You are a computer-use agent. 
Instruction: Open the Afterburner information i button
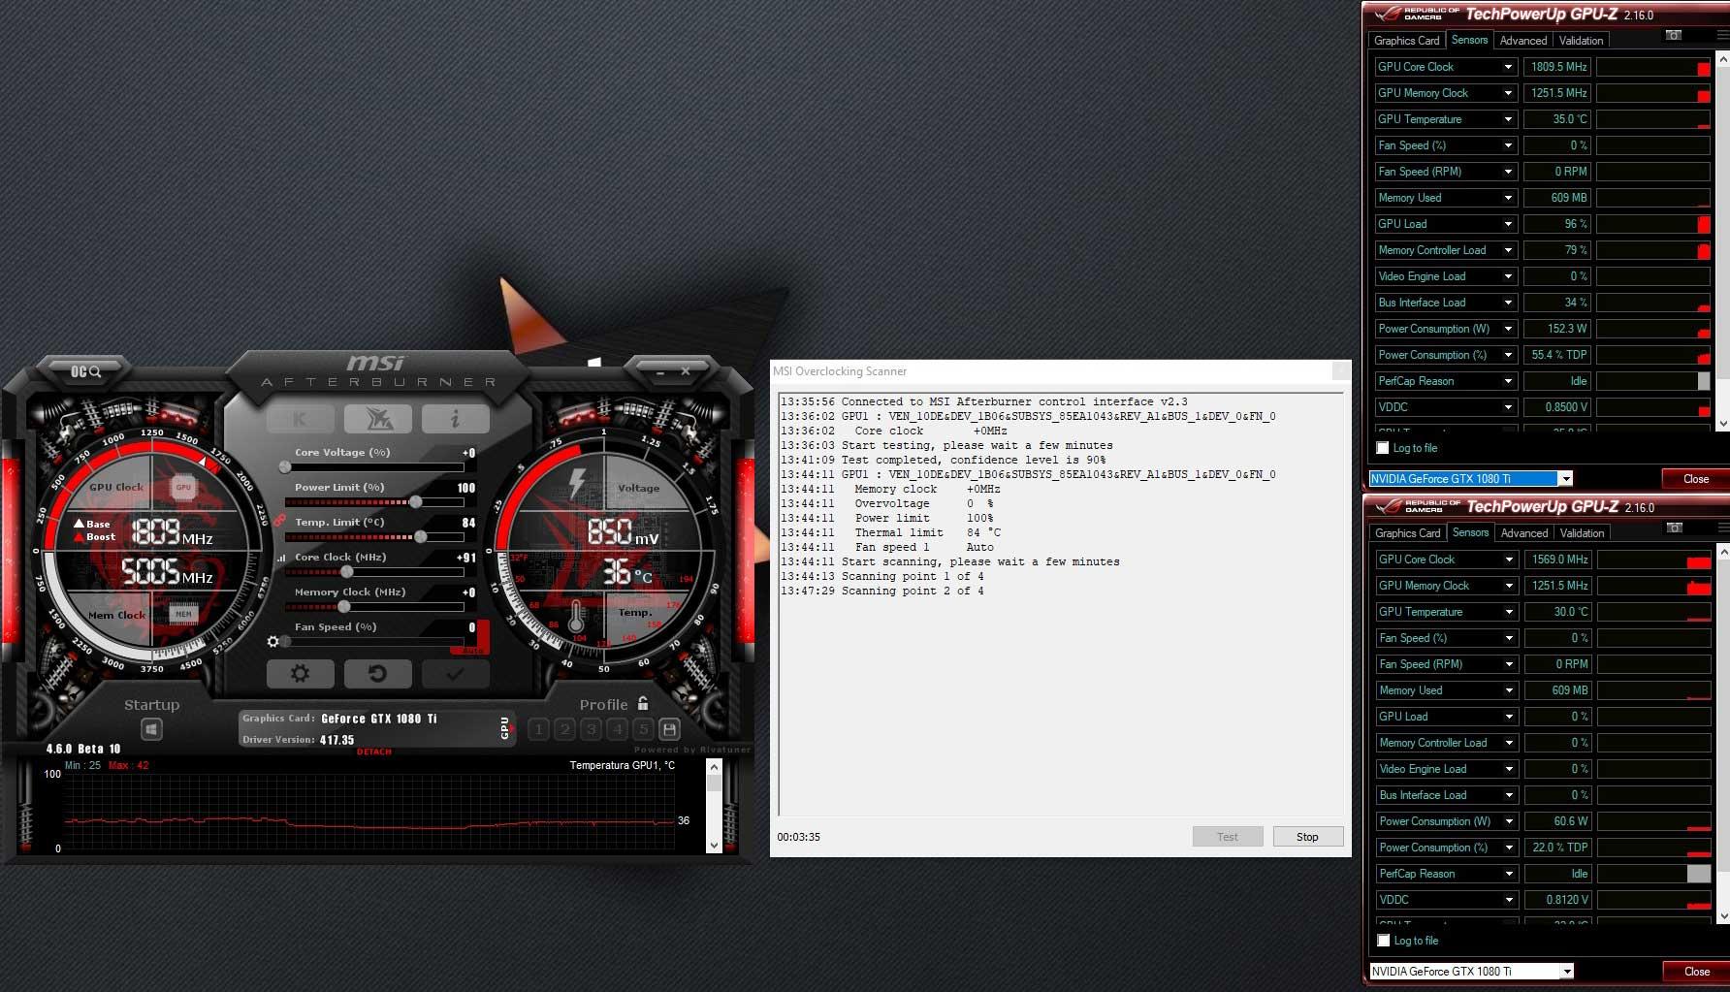[455, 419]
